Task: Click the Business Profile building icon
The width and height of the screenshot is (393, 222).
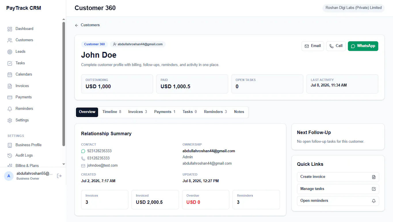Action: 10,145
